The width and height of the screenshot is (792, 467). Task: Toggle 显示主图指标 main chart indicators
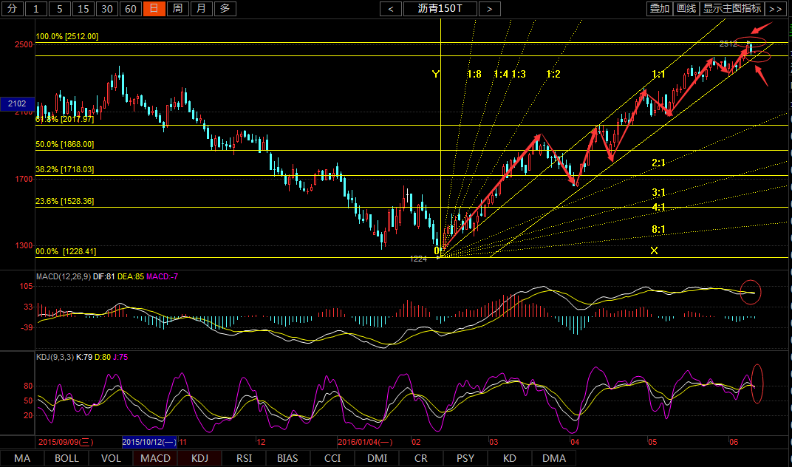(x=731, y=9)
